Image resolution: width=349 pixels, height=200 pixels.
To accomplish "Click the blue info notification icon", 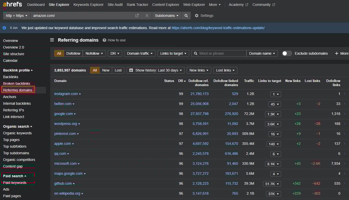I will click(x=4, y=28).
